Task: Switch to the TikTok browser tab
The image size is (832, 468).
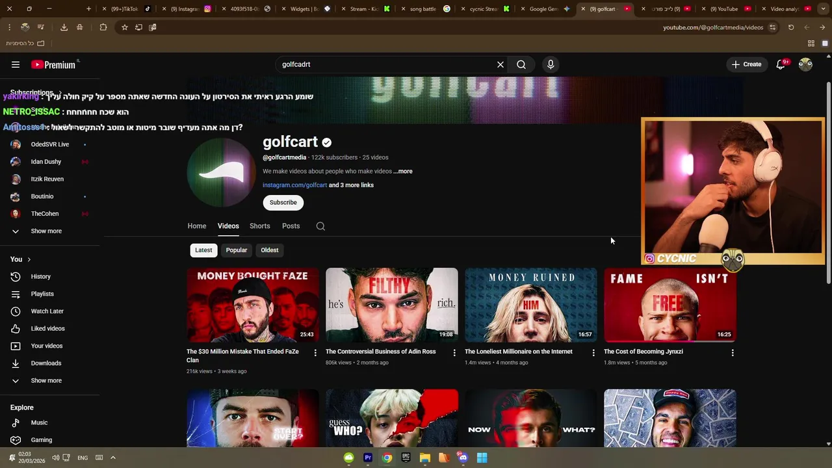Action: (x=127, y=9)
